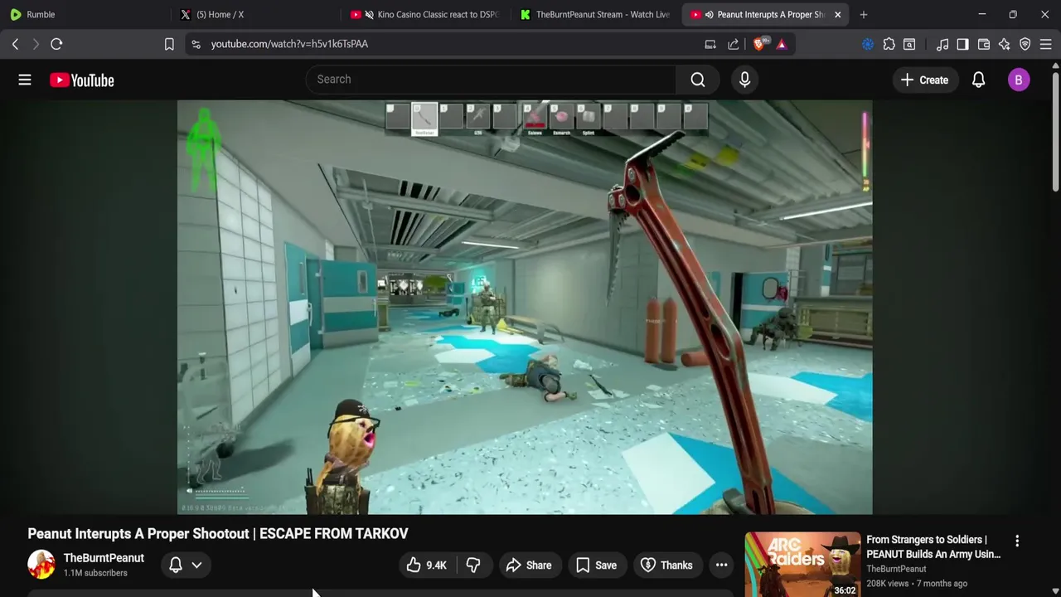
Task: Open the browser main menu
Action: [x=1046, y=44]
